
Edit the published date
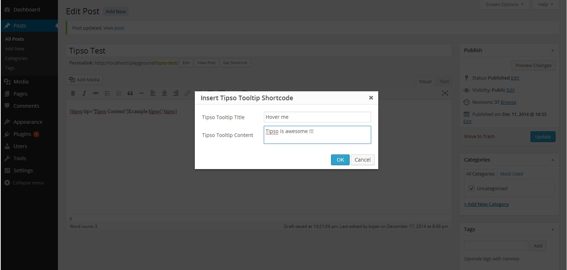(467, 121)
